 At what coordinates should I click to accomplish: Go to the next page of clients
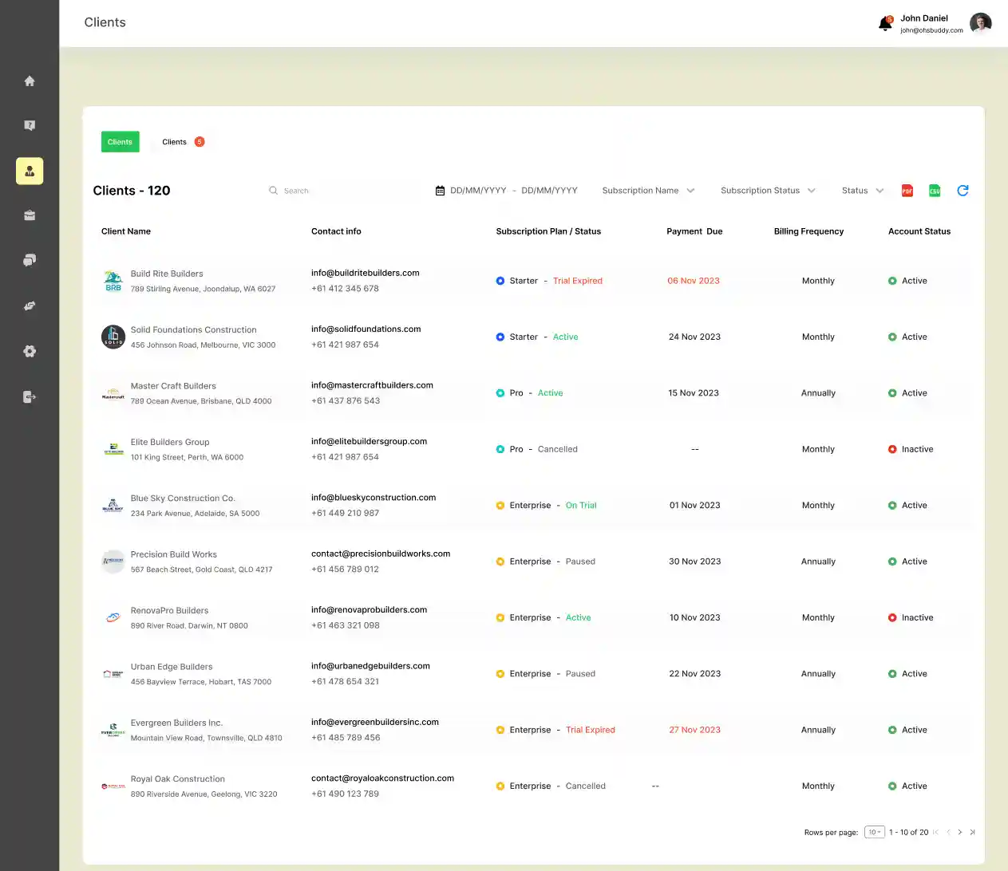(960, 832)
